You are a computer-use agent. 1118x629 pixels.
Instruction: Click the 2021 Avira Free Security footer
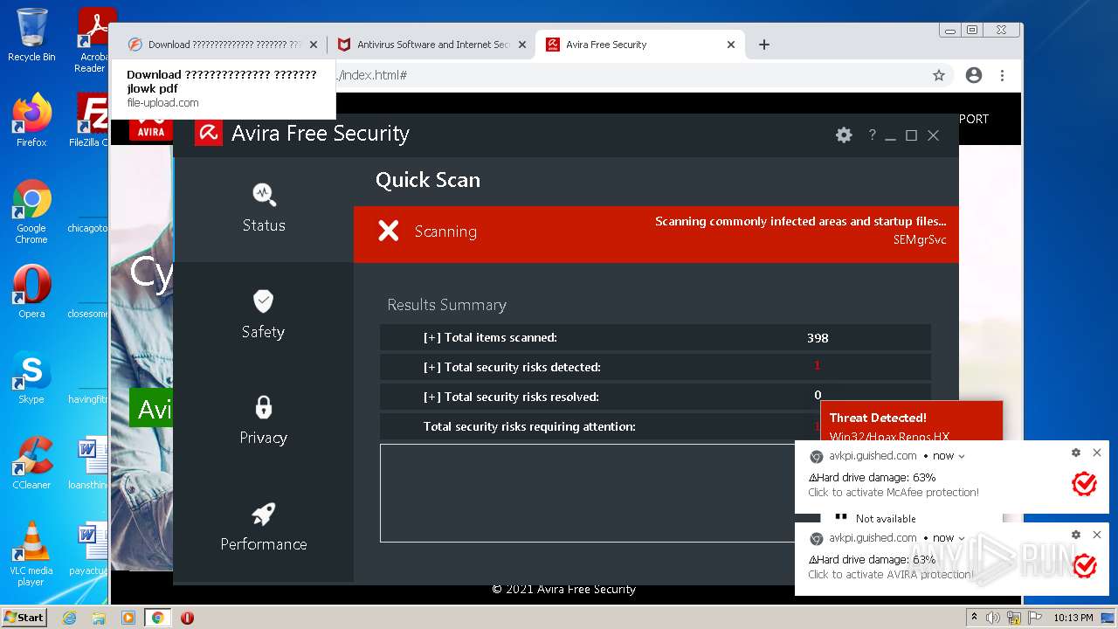click(564, 589)
